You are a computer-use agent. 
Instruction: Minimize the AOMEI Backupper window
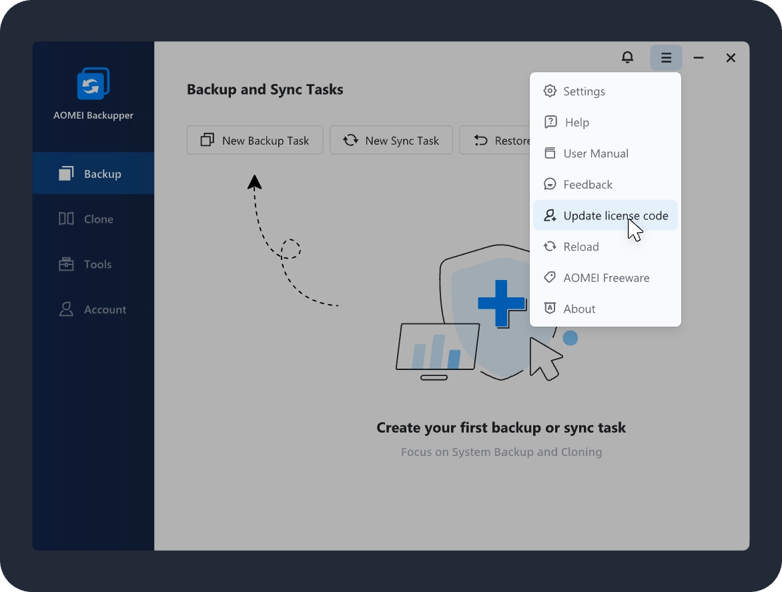coord(698,58)
